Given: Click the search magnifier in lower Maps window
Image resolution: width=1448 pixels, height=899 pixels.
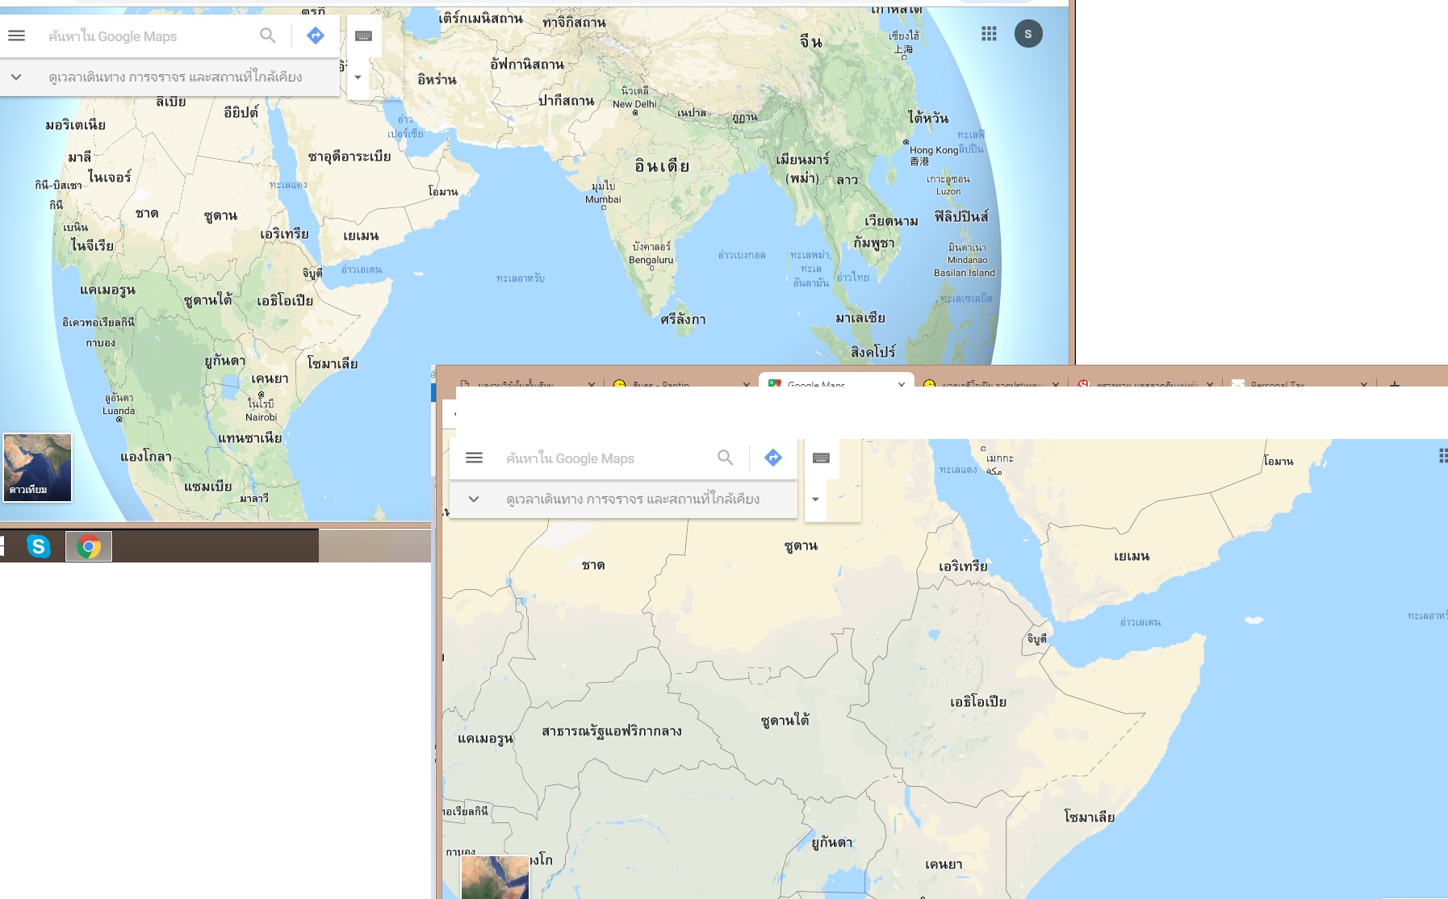Looking at the screenshot, I should pos(725,458).
